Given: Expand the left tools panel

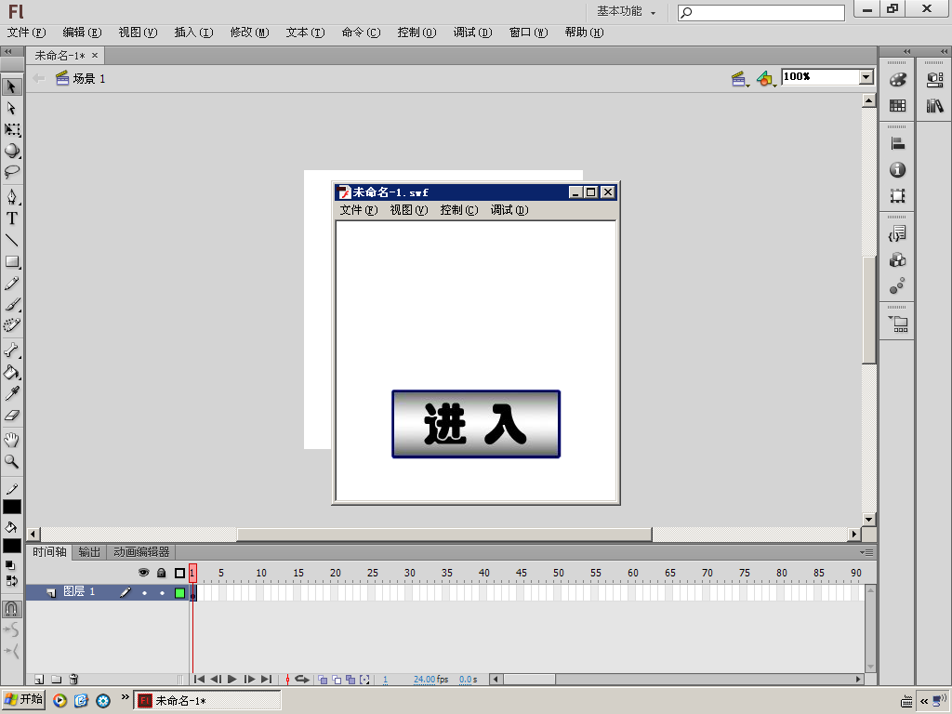Looking at the screenshot, I should pyautogui.click(x=7, y=52).
